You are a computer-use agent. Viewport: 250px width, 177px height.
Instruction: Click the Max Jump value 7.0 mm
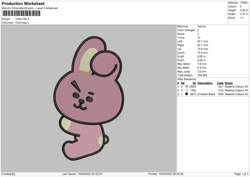coord(202,71)
